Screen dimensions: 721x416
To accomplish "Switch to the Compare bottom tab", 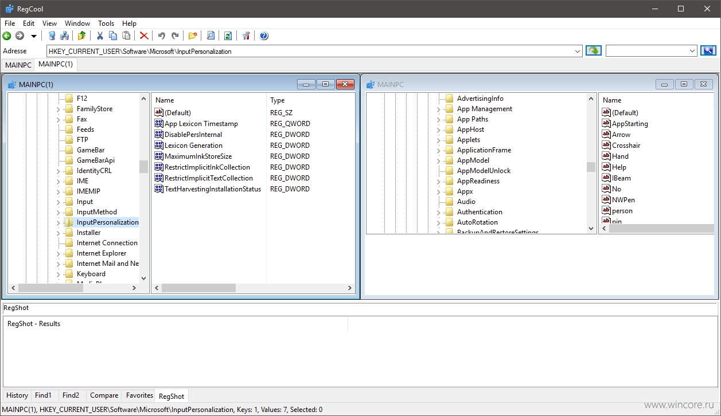I will 104,395.
